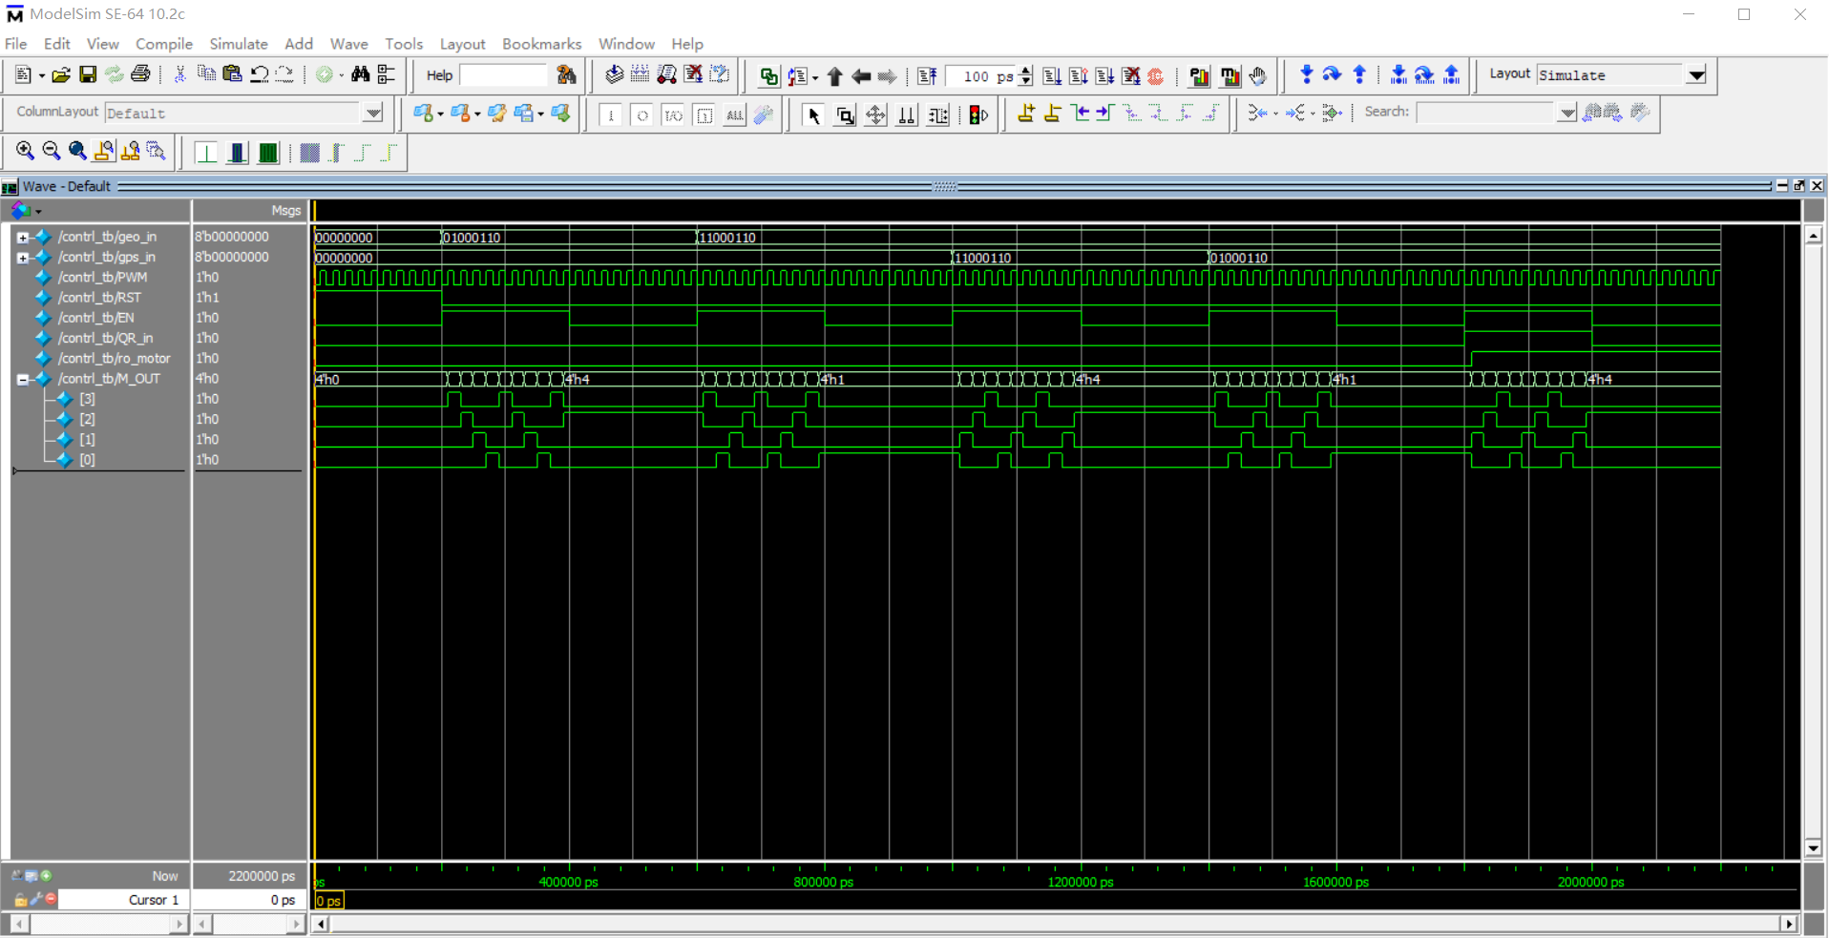
Task: Click the Help search binoculars icon
Action: tap(566, 75)
